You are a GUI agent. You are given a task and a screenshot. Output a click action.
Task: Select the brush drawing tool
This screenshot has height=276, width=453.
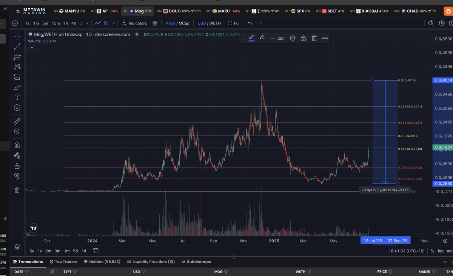point(17,87)
